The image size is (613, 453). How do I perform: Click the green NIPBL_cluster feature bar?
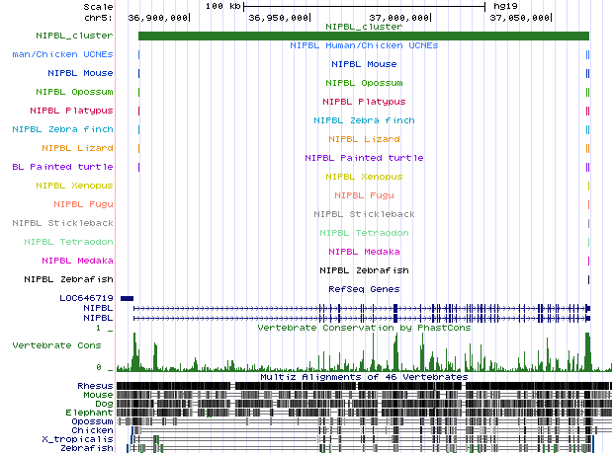click(x=356, y=37)
